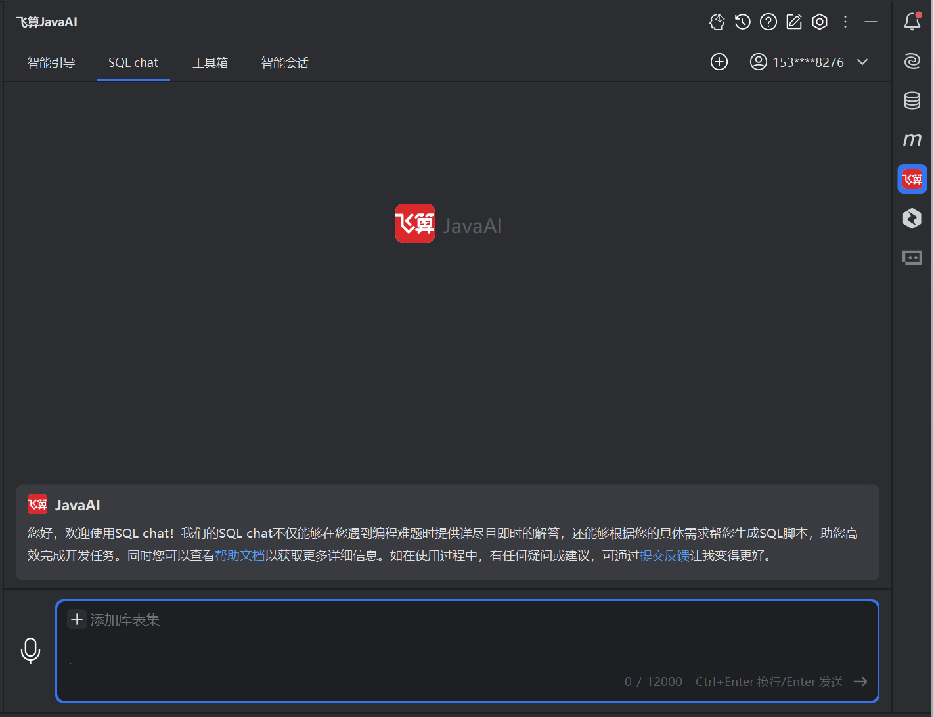The height and width of the screenshot is (717, 934).
Task: Click the send arrow button
Action: 860,682
